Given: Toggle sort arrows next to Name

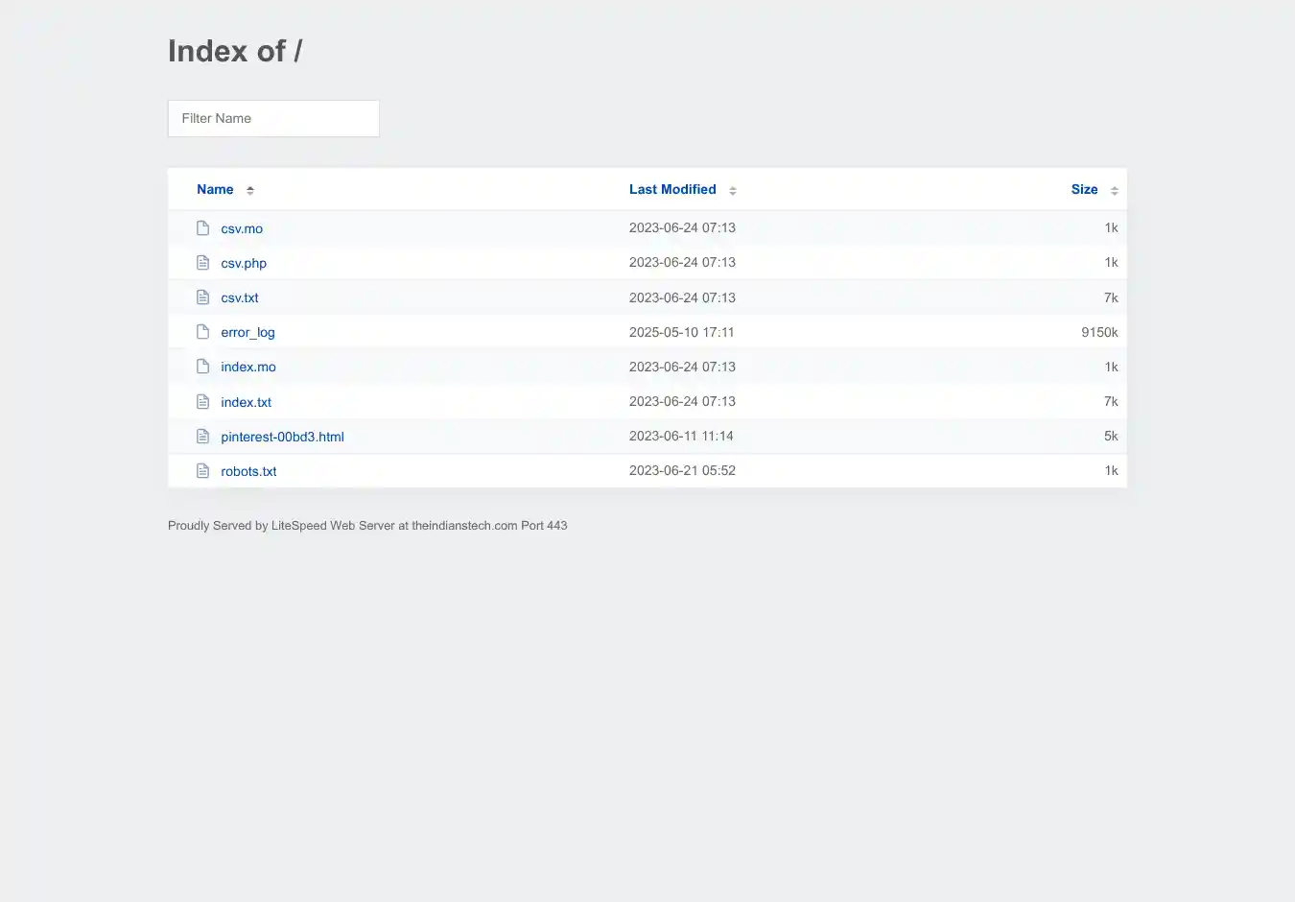Looking at the screenshot, I should pyautogui.click(x=250, y=190).
